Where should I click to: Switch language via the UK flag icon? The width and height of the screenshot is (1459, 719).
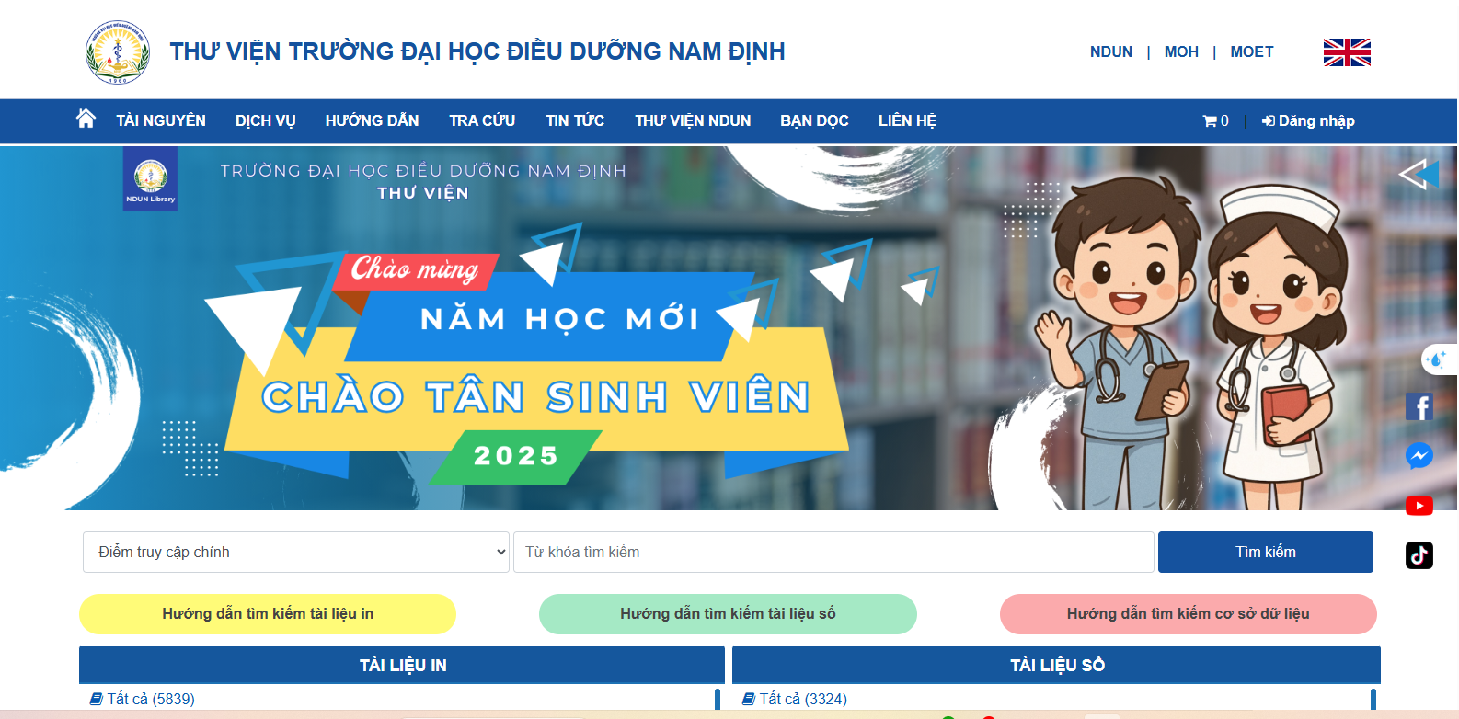(x=1347, y=52)
